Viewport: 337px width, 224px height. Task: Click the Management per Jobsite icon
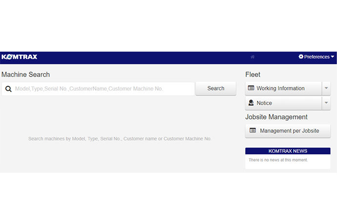(x=253, y=131)
